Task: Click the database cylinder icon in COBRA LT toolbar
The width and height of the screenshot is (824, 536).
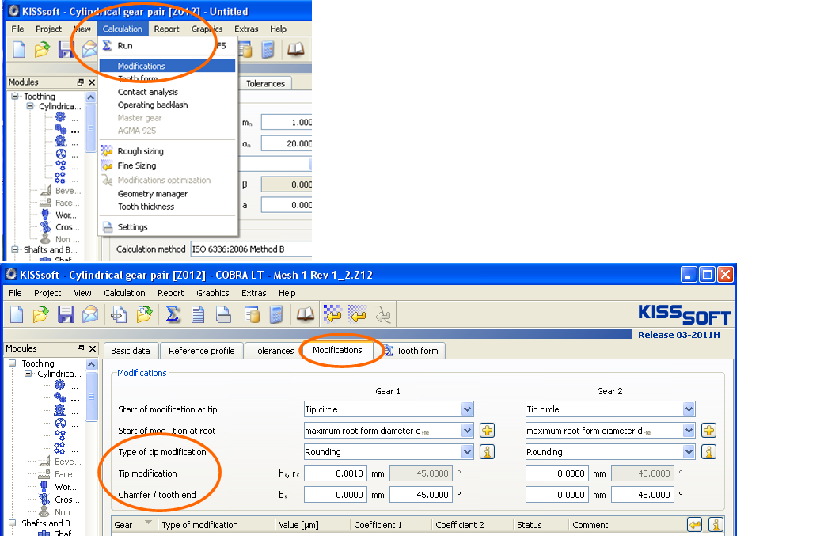Action: click(x=253, y=314)
